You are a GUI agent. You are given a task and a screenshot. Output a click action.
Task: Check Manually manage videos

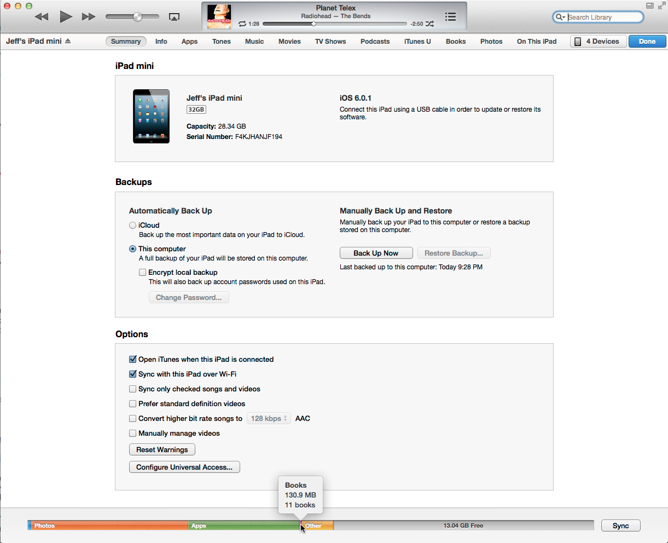pyautogui.click(x=132, y=433)
